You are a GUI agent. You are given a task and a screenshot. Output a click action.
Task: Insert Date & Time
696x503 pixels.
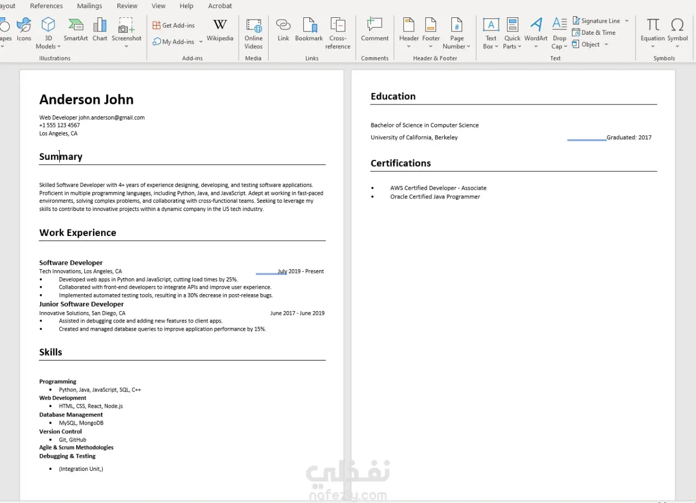(x=594, y=33)
